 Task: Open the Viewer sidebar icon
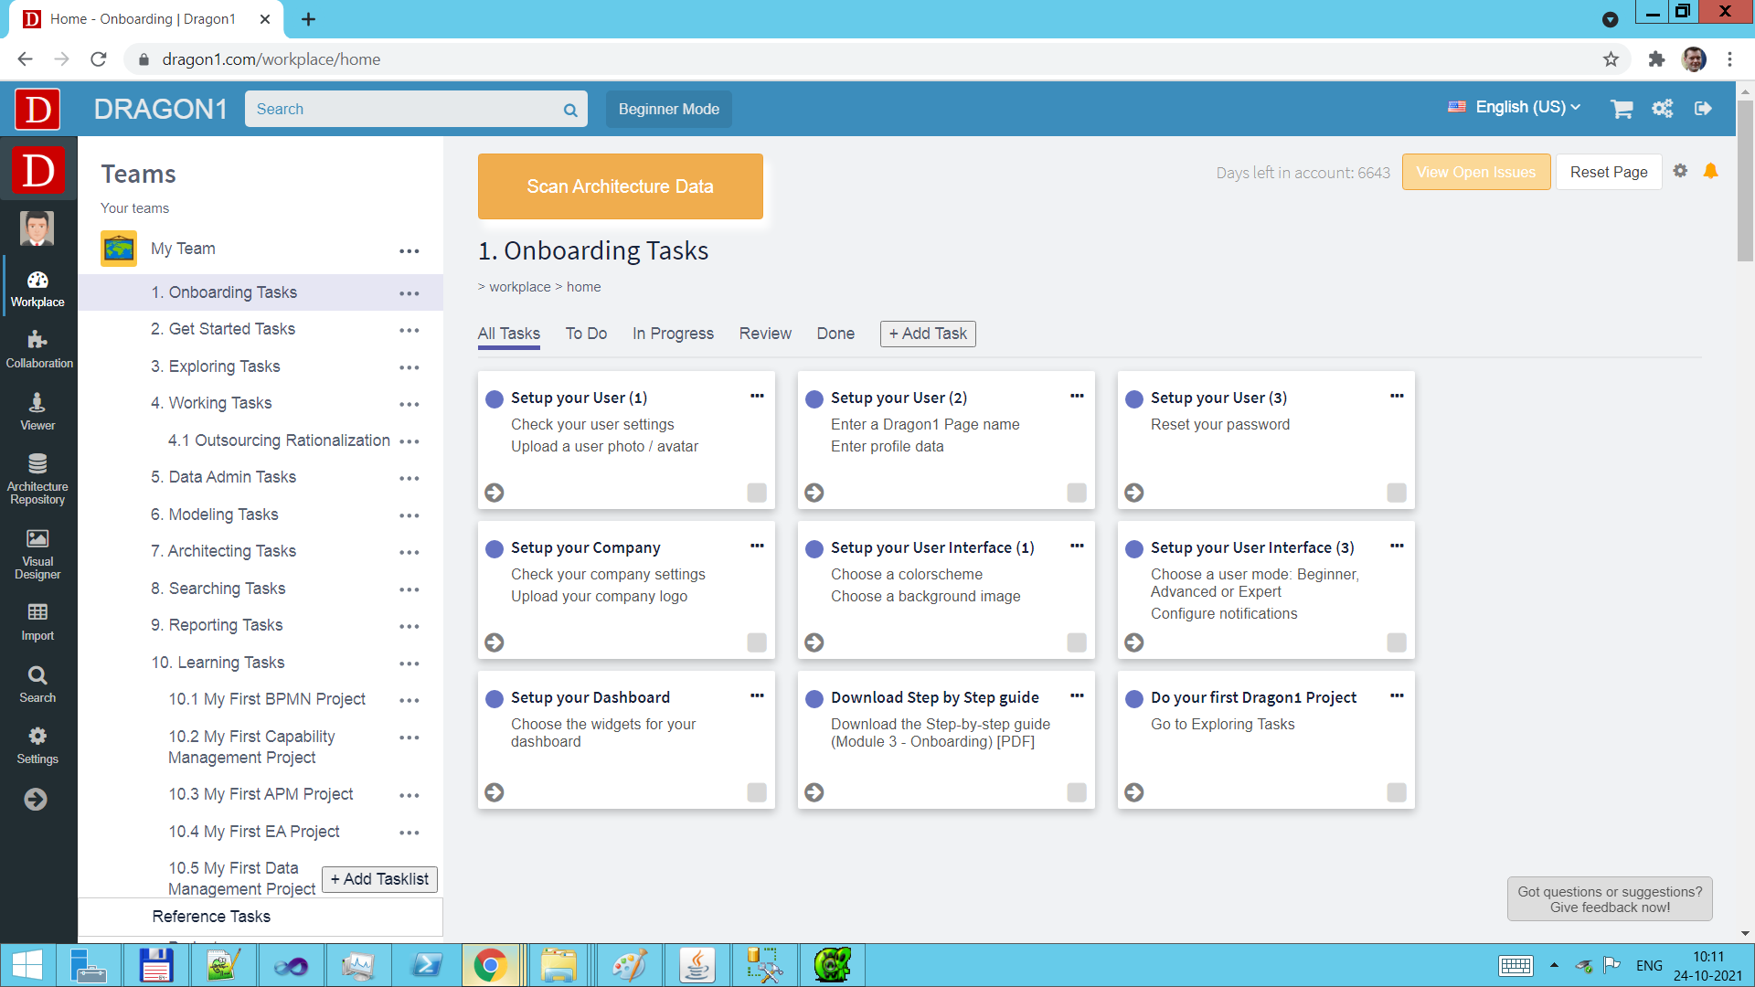(37, 412)
